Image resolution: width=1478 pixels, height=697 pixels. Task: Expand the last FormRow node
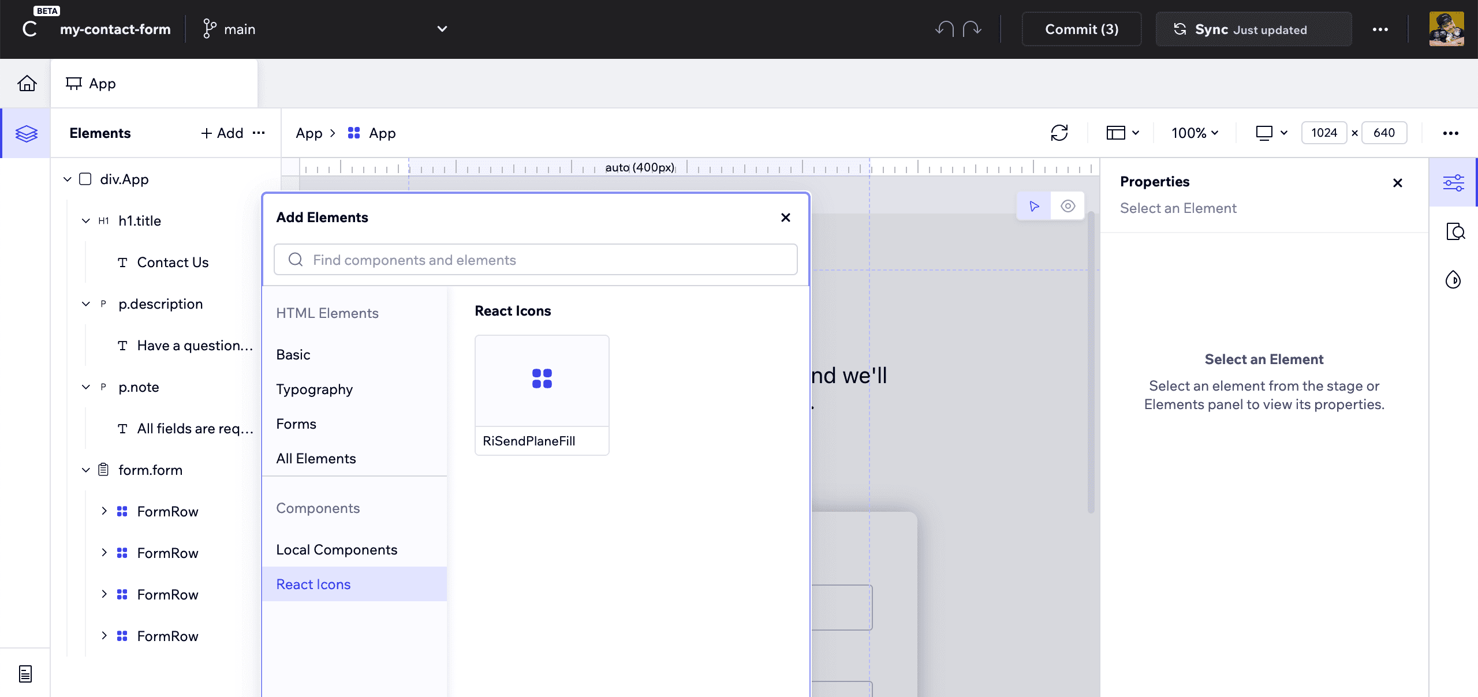tap(104, 636)
